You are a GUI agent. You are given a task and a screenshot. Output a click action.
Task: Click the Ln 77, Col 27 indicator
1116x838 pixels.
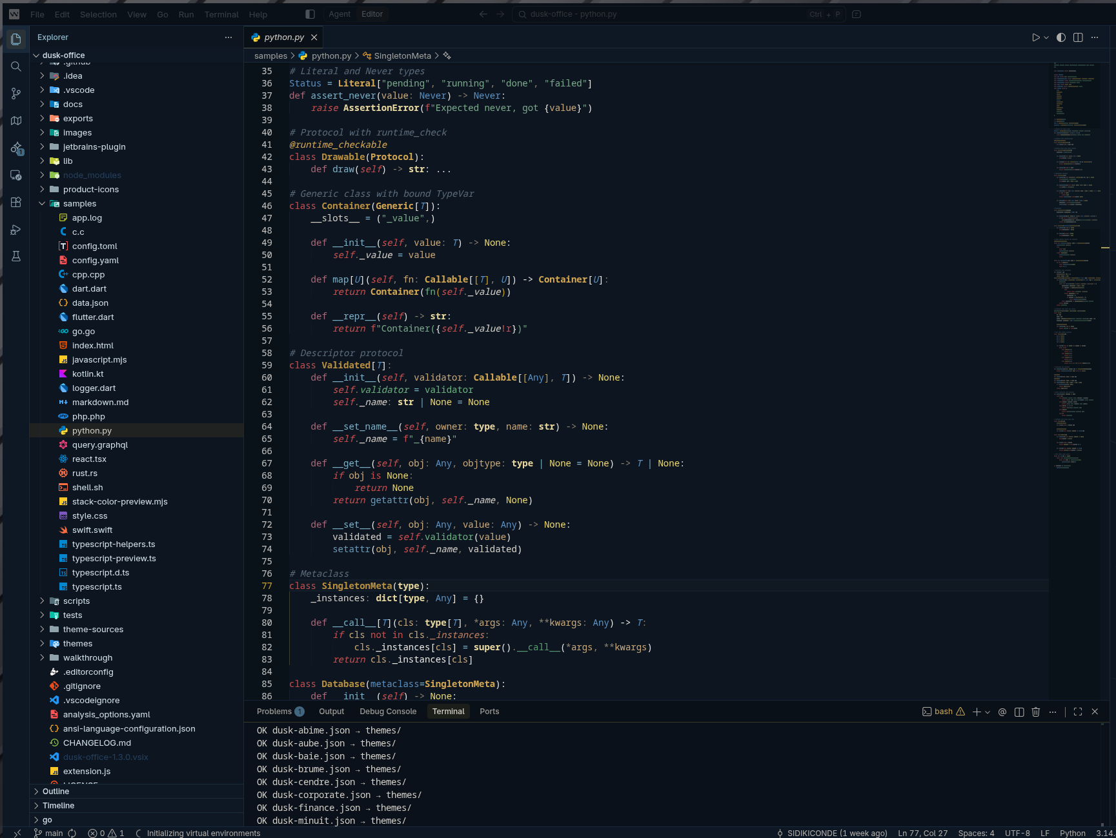click(923, 833)
